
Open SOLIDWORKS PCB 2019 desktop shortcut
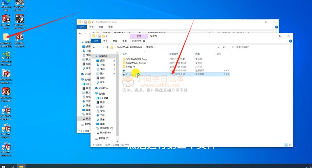20,40
